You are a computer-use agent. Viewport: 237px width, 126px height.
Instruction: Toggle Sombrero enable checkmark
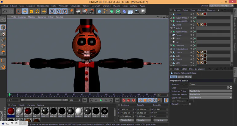click(195, 45)
